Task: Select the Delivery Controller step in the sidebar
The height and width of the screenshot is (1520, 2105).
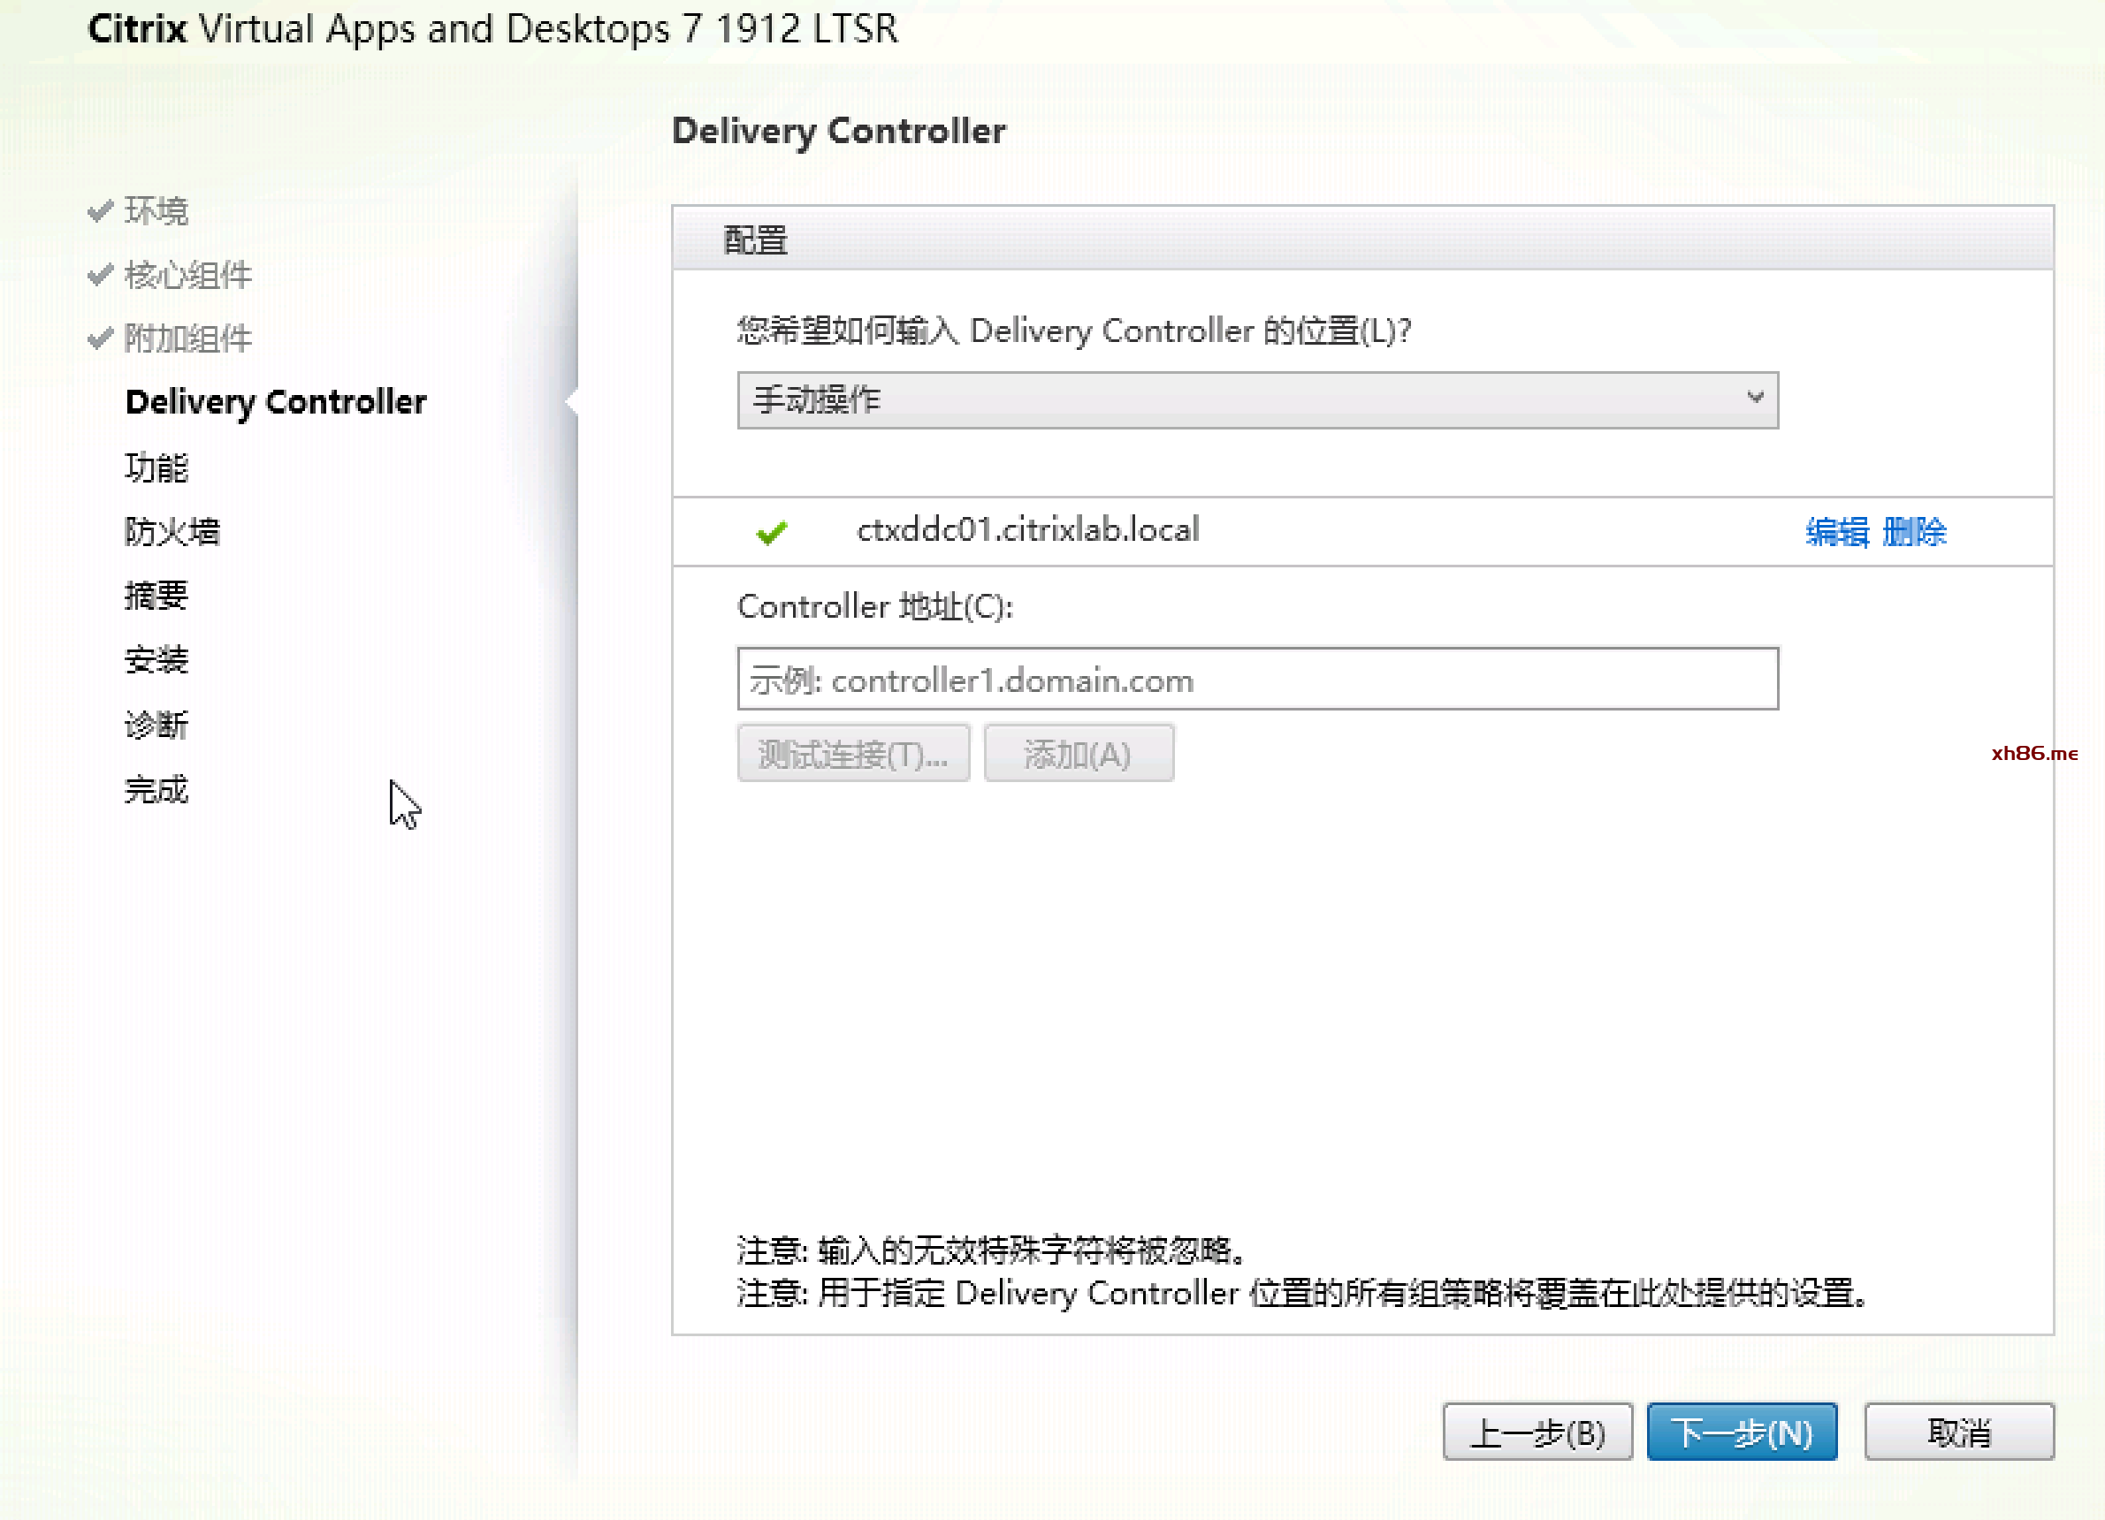Action: click(276, 402)
